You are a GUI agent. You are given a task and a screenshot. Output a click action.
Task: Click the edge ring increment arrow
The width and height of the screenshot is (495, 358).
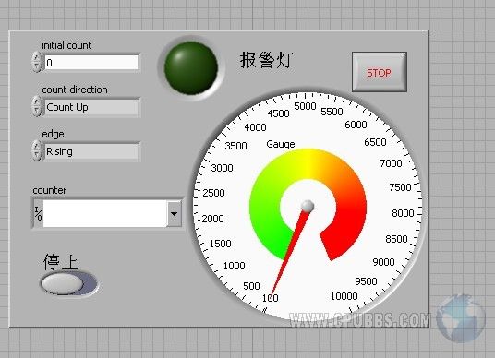[x=37, y=147]
